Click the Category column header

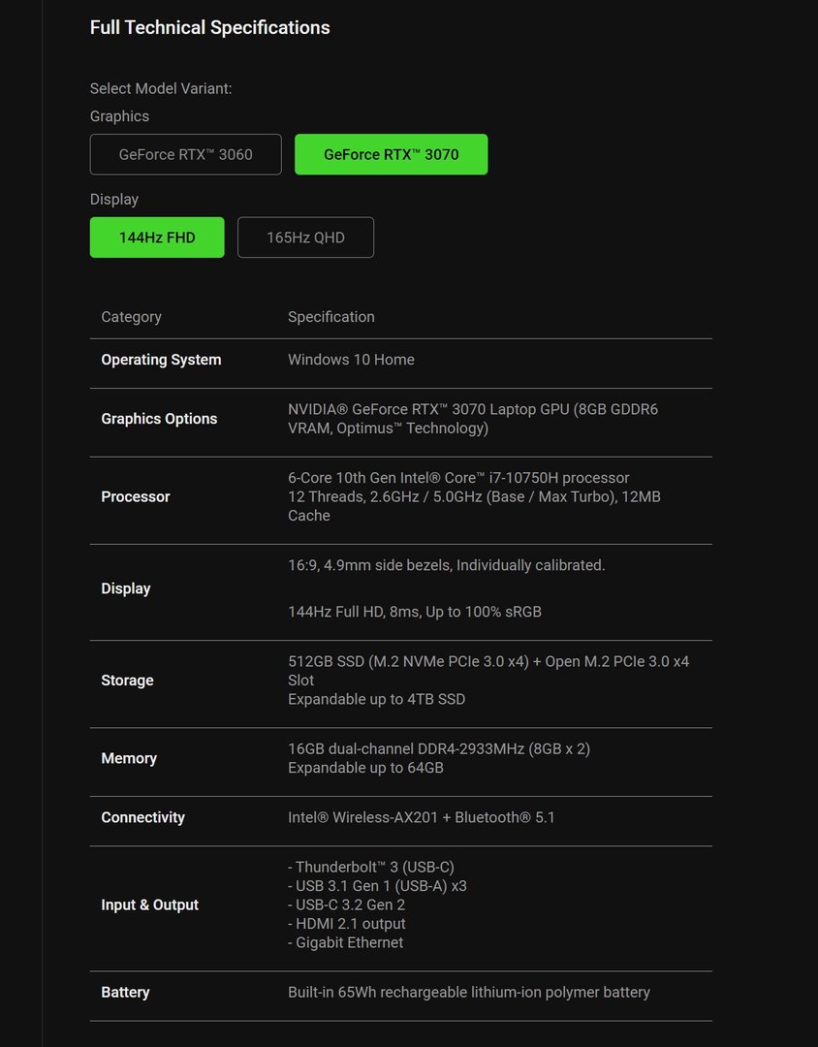[131, 317]
